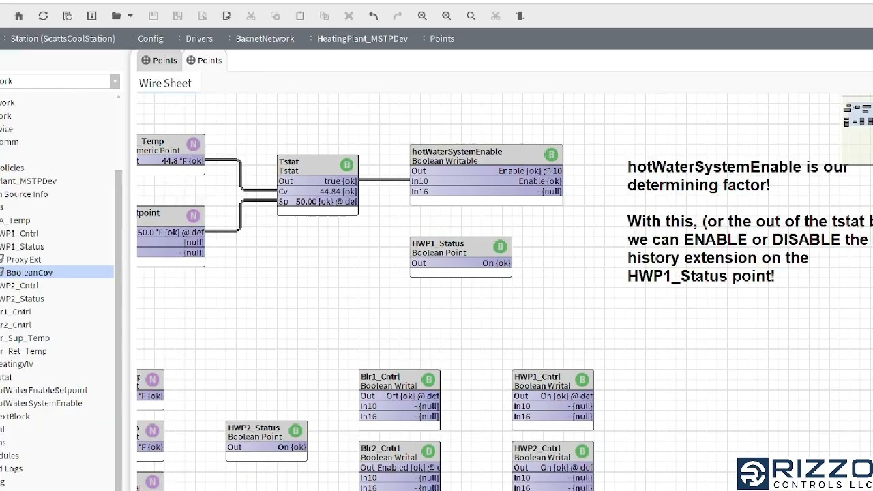Open Station (ScottsCoolStation) breadcrumb
This screenshot has height=491, width=873.
63,38
